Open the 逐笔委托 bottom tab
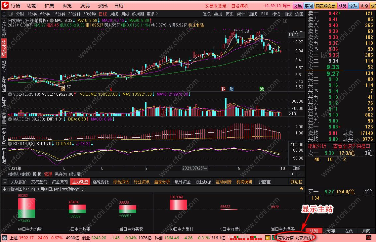 point(101,182)
